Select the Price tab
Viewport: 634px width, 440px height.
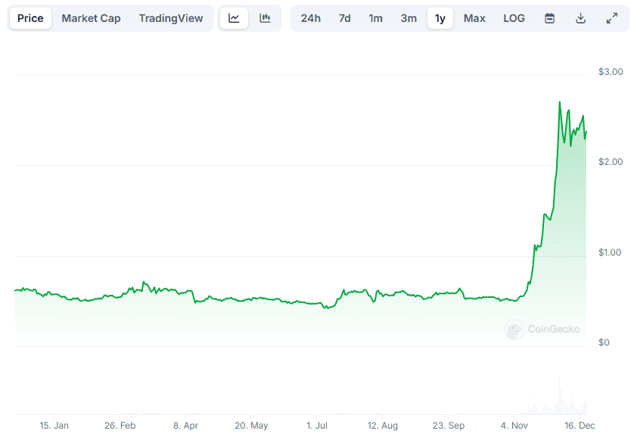coord(30,18)
